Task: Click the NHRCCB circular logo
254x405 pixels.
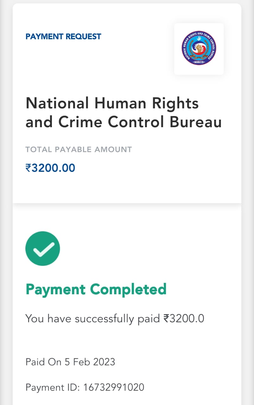Action: coord(199,49)
